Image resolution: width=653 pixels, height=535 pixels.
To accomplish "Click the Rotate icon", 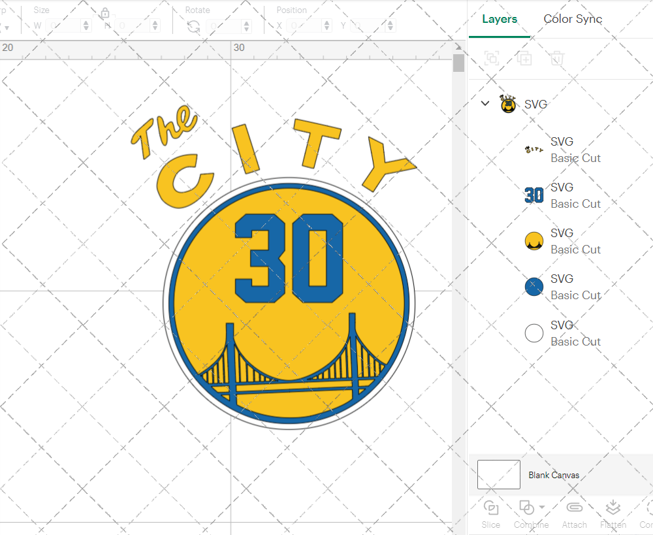I will tap(193, 27).
